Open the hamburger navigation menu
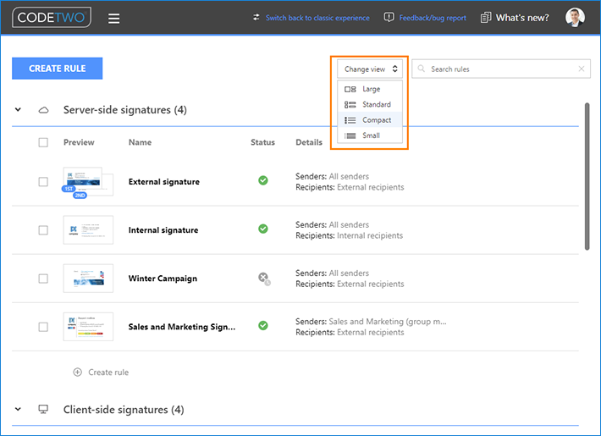Screen dimensions: 601x436 [x=114, y=18]
